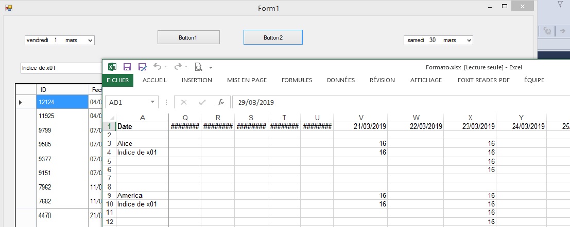
Task: Open the FICHIER tab
Action: click(x=118, y=80)
